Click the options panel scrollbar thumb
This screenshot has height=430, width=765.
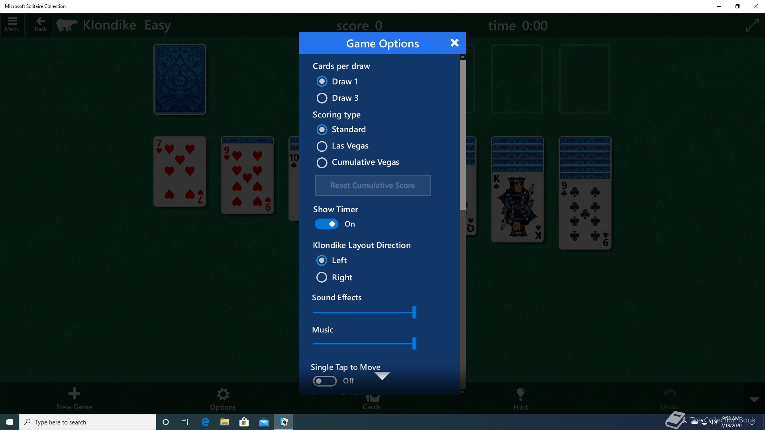(x=463, y=135)
